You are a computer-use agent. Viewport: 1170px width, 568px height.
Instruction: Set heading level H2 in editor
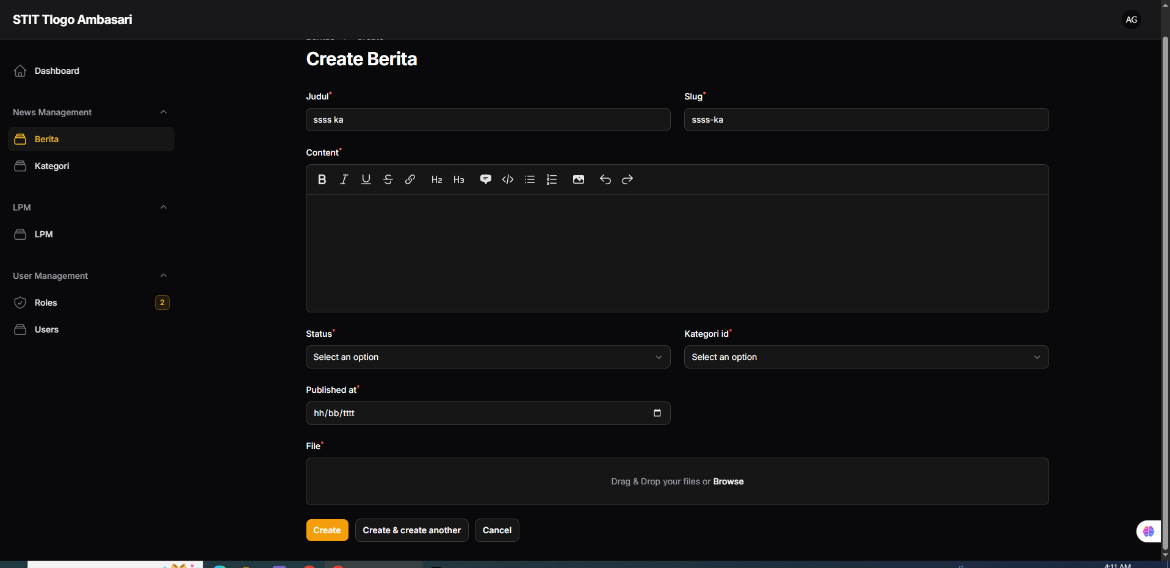tap(436, 179)
